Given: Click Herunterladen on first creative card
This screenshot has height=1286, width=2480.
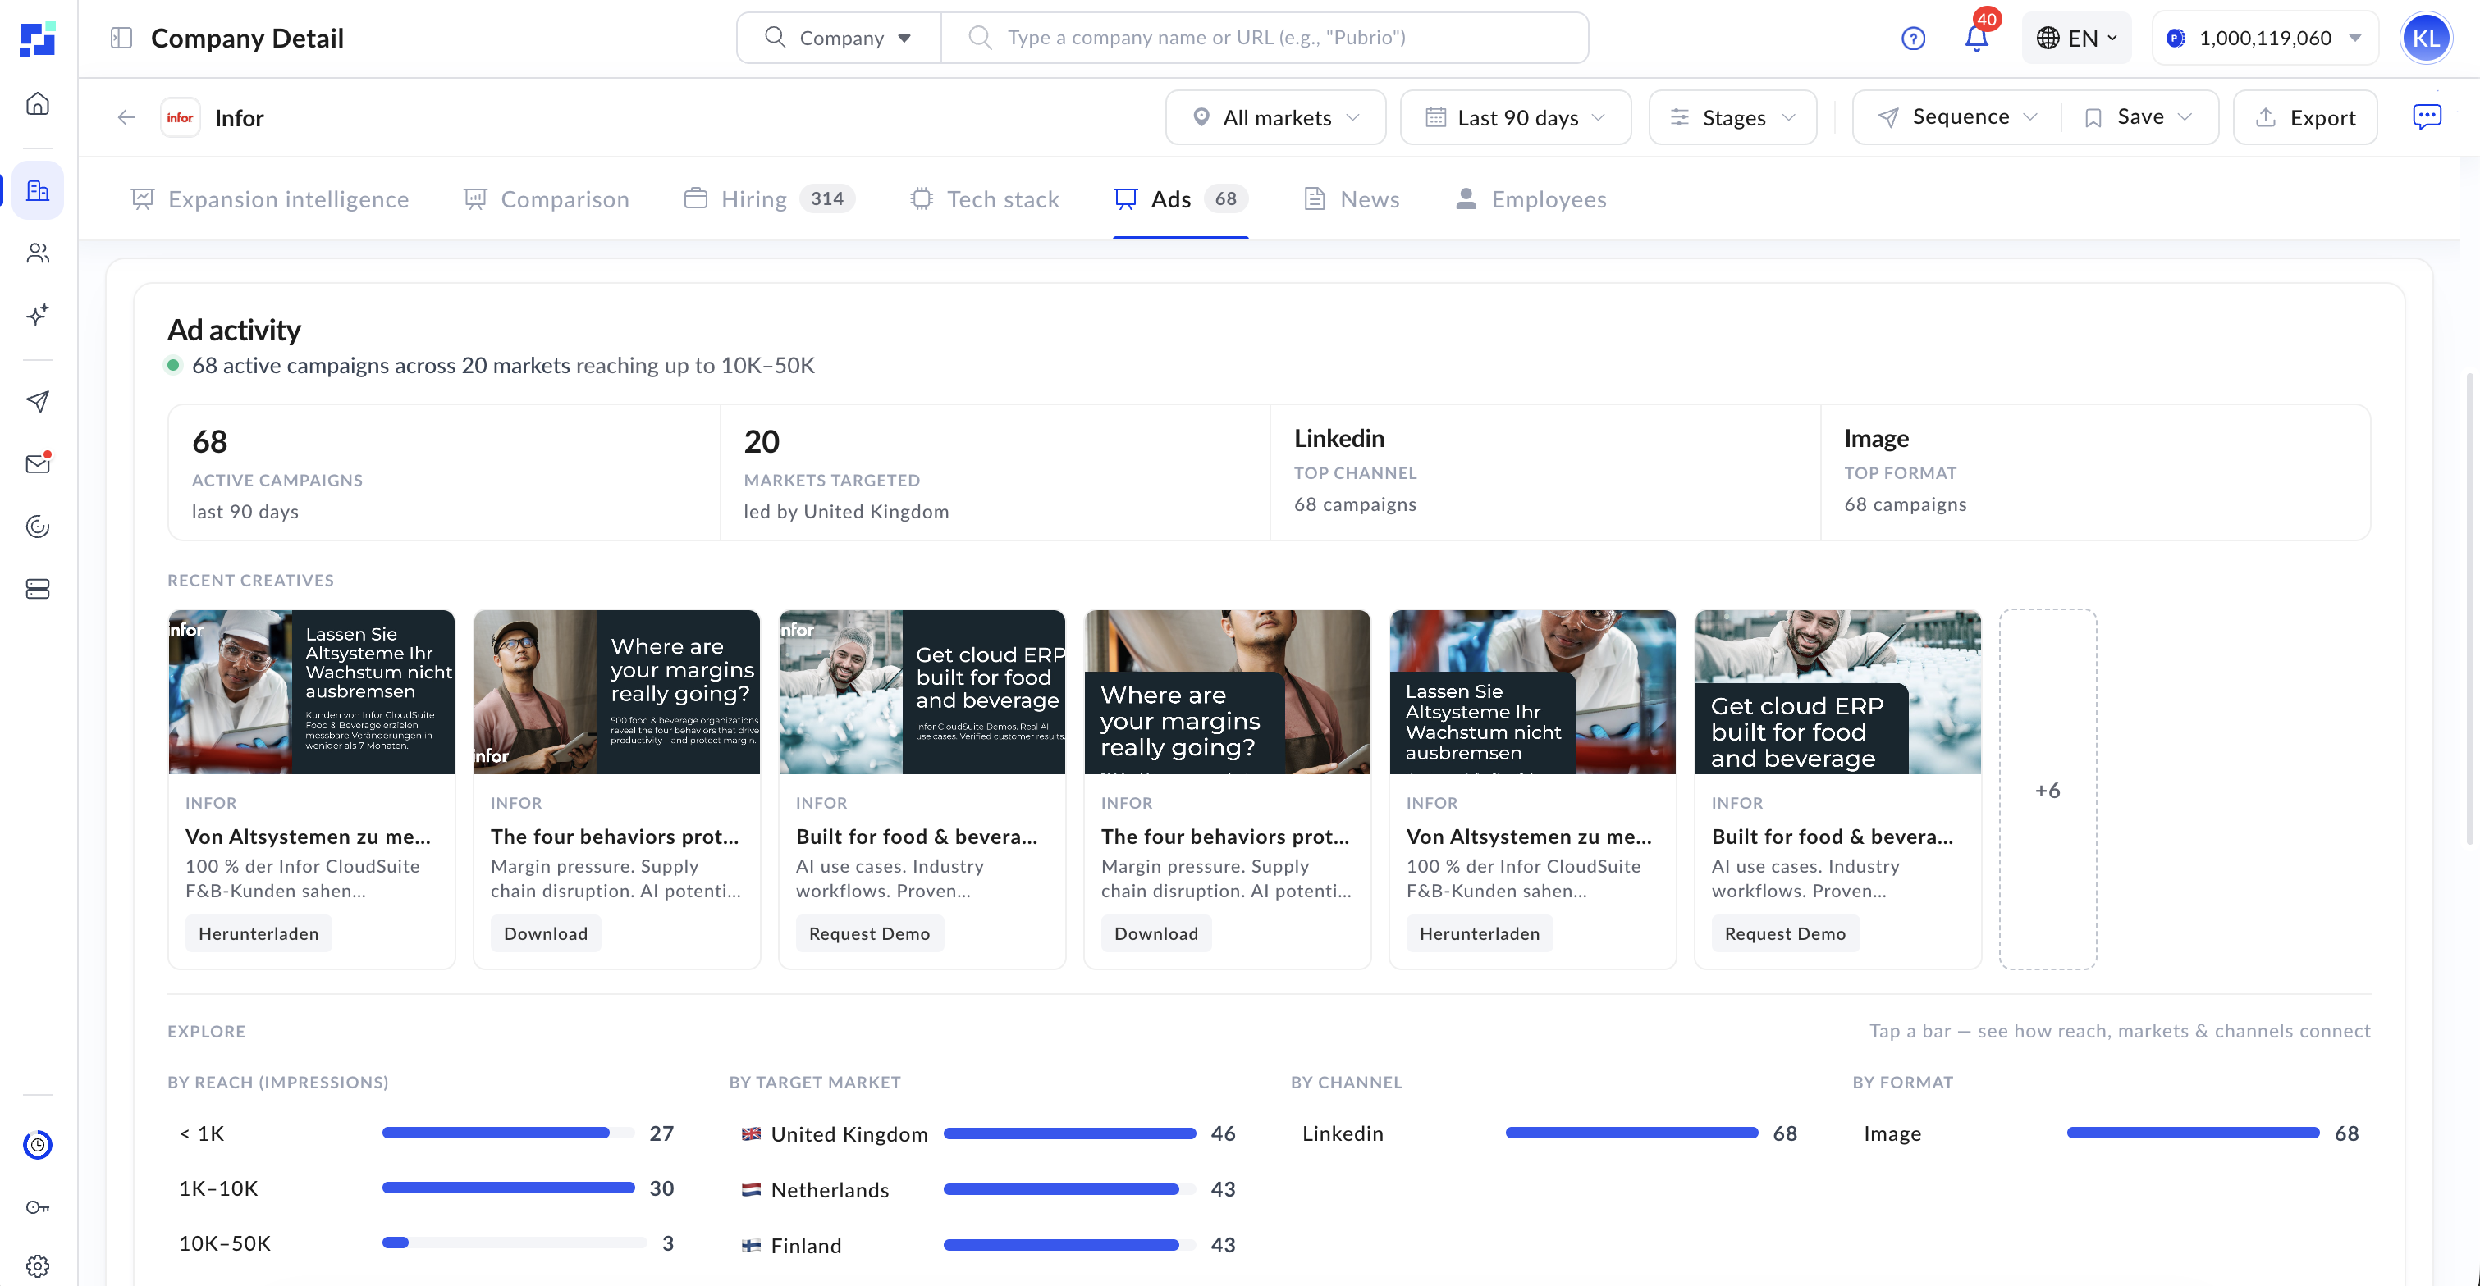Looking at the screenshot, I should [x=258, y=933].
